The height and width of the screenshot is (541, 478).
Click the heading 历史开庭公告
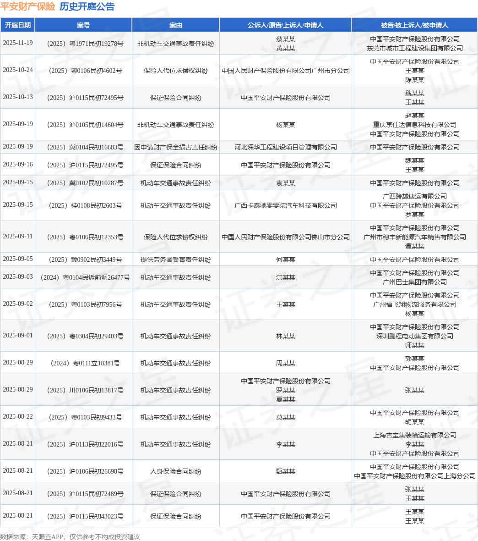click(x=87, y=6)
